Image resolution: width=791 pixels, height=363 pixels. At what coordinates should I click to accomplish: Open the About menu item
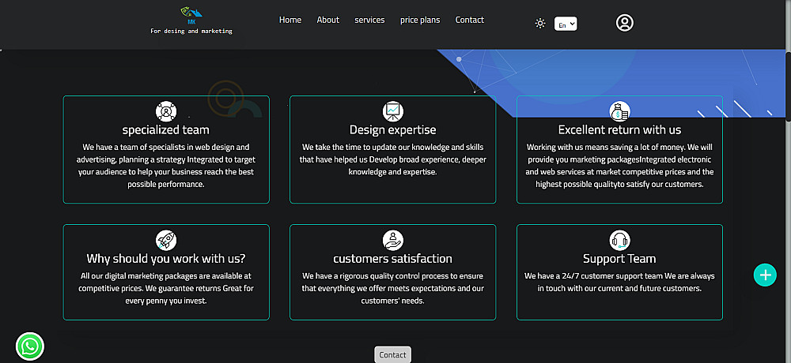[328, 21]
